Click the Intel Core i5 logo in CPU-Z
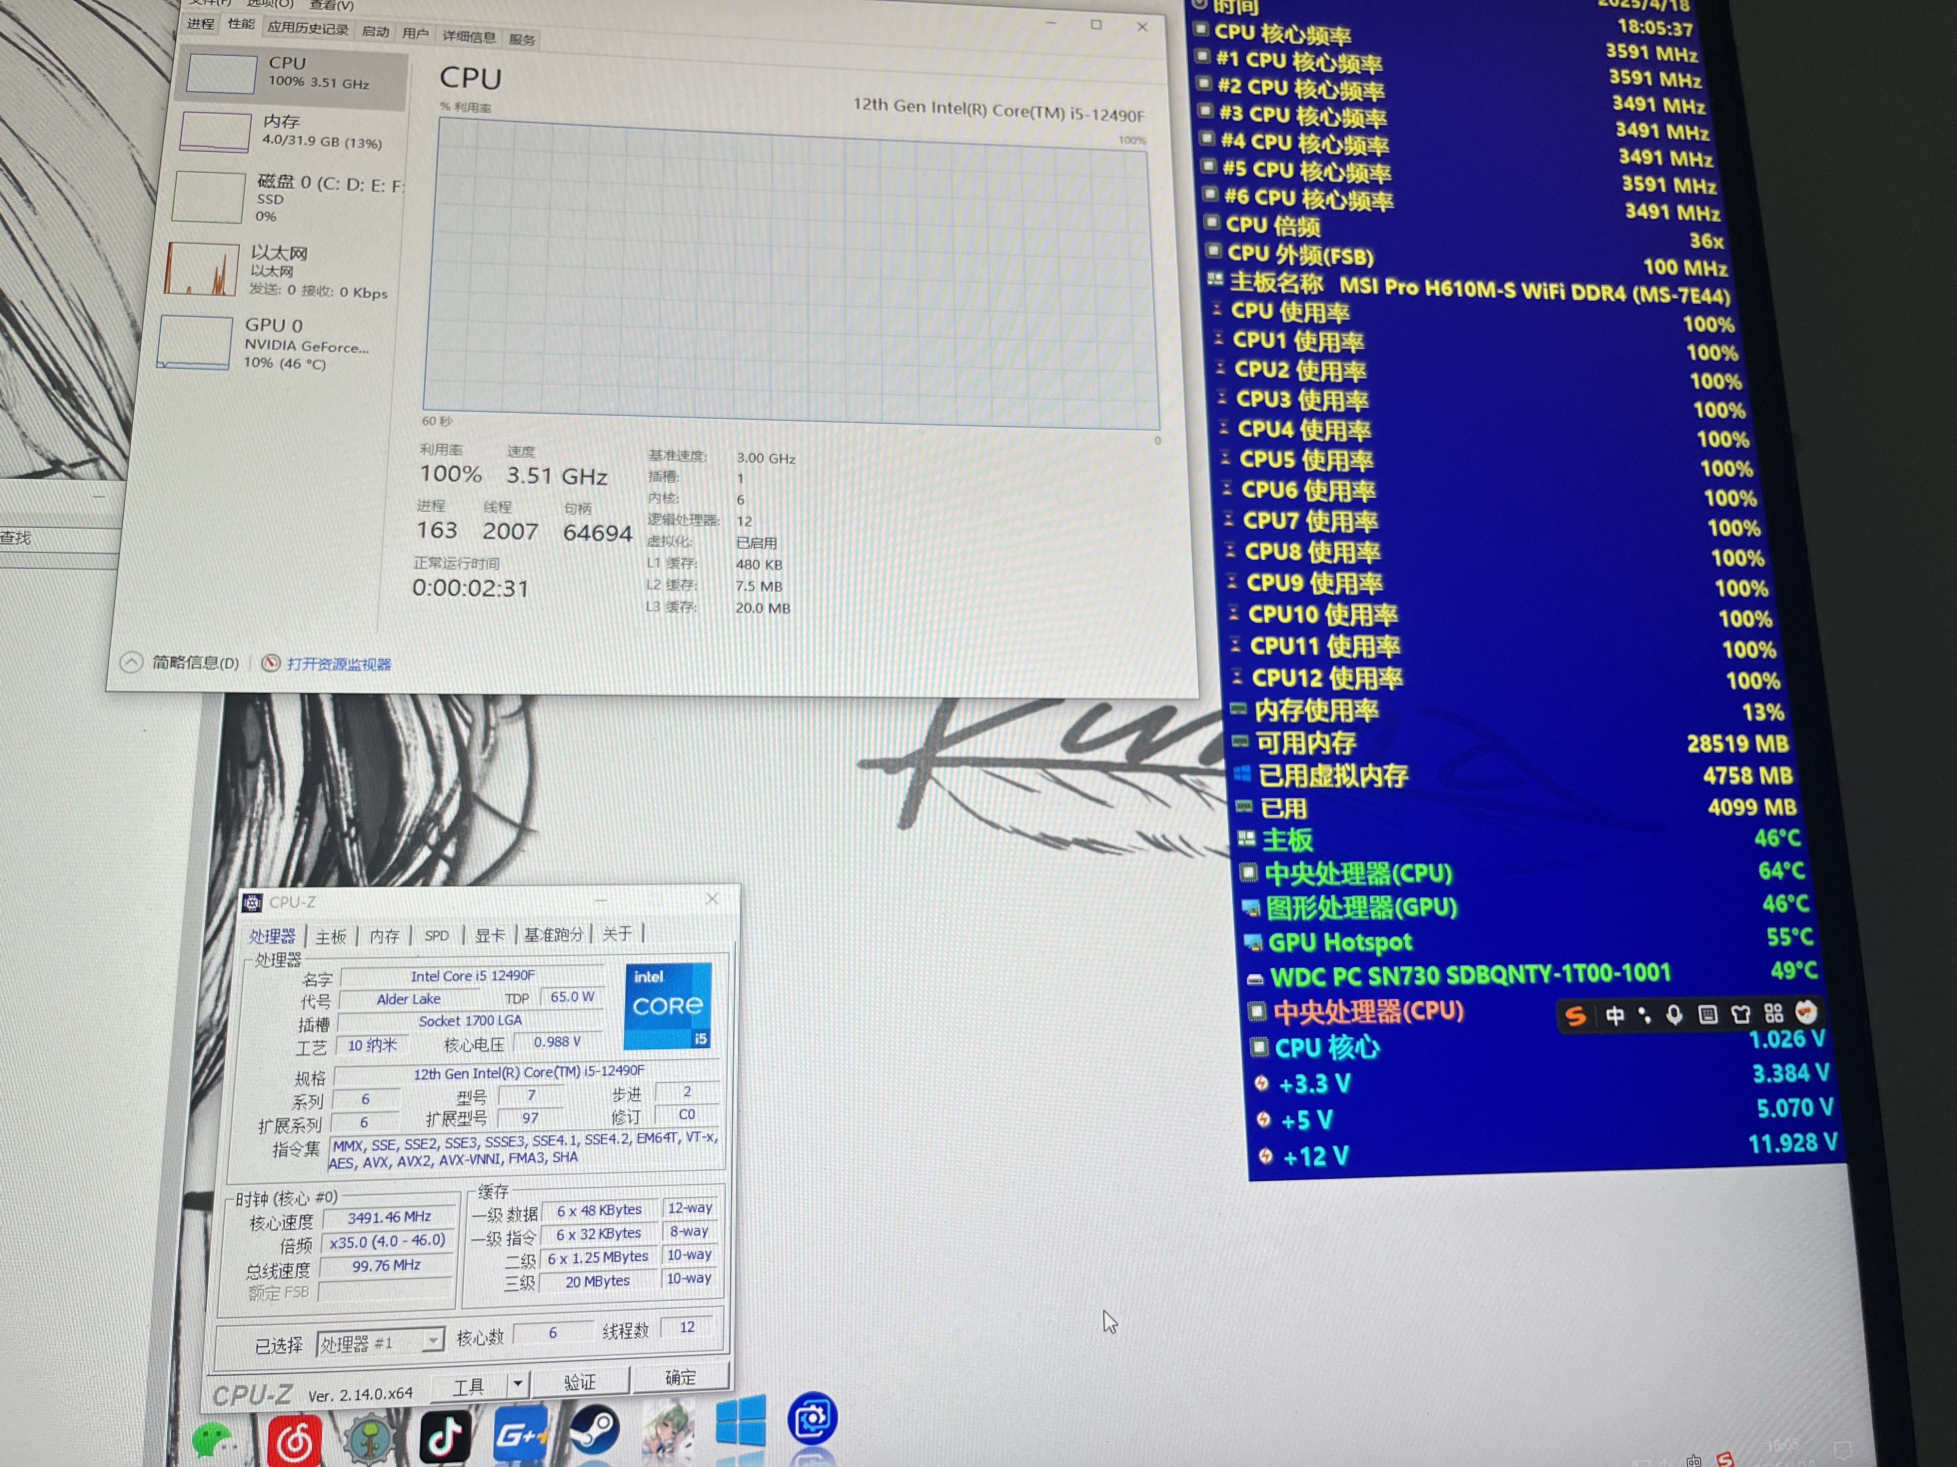1957x1467 pixels. point(668,1006)
